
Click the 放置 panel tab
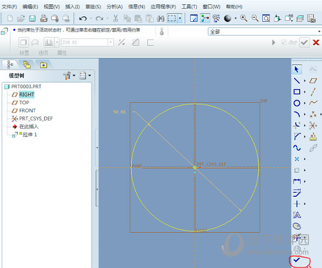24,53
